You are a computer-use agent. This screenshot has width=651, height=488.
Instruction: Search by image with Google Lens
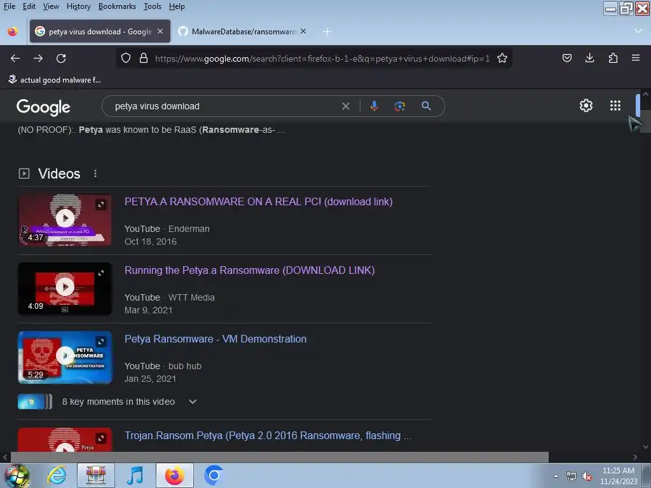pos(399,106)
